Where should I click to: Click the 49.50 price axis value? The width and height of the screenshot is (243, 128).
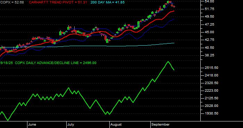click(210, 17)
